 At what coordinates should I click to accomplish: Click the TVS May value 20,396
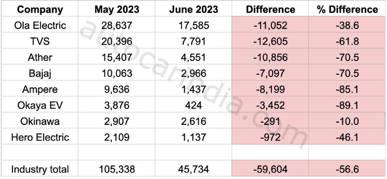click(x=117, y=41)
